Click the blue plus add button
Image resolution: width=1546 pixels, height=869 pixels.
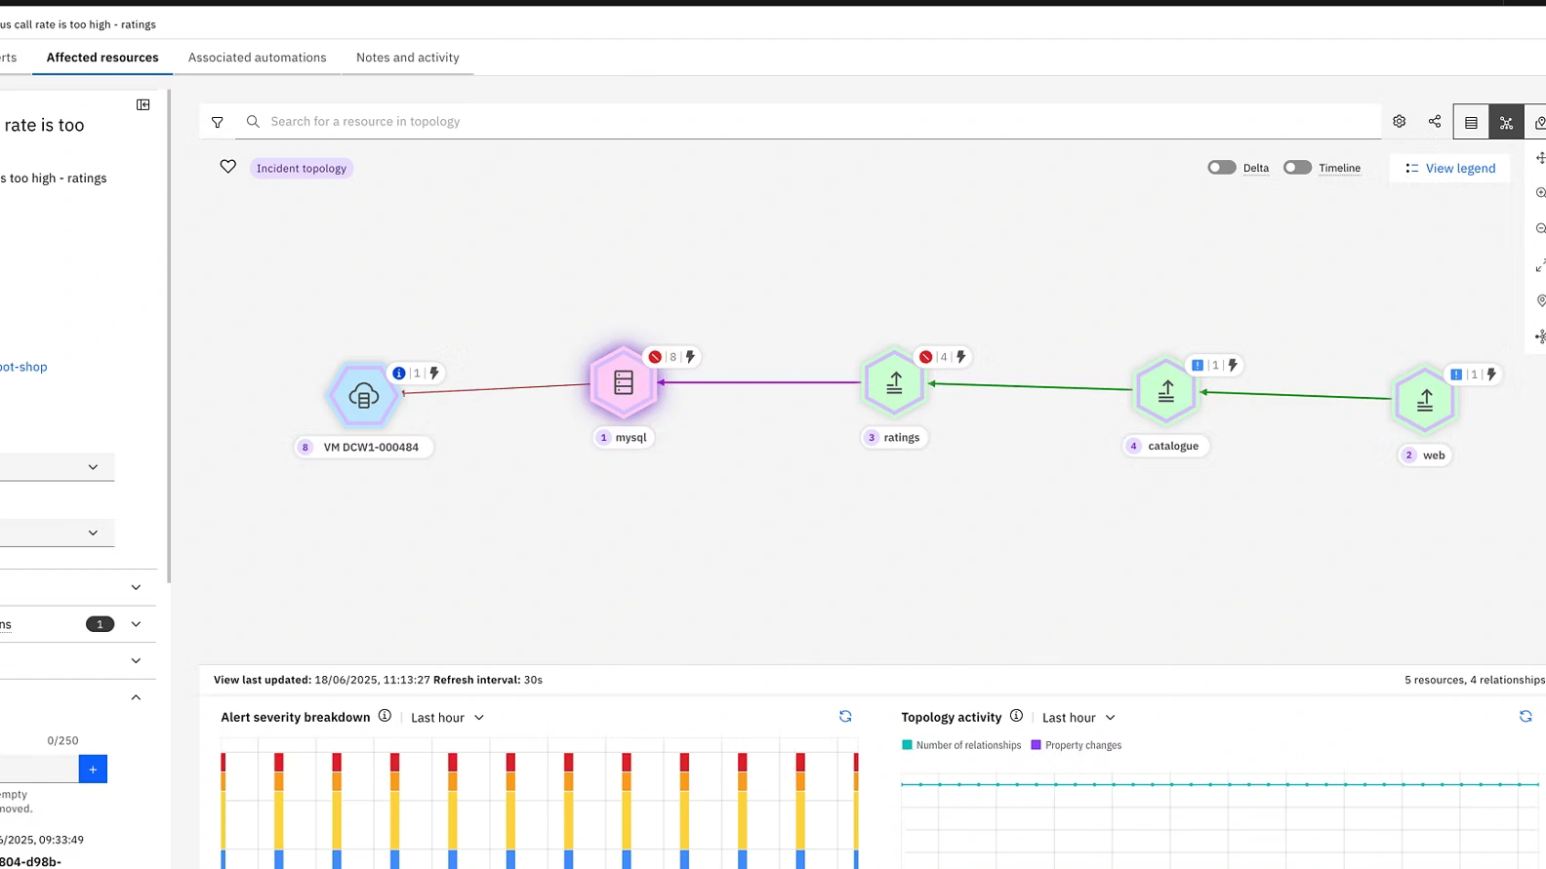click(x=93, y=770)
